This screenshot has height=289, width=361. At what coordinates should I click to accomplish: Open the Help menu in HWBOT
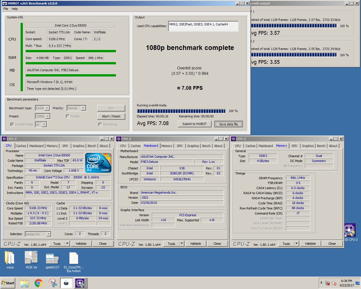[x=15, y=9]
